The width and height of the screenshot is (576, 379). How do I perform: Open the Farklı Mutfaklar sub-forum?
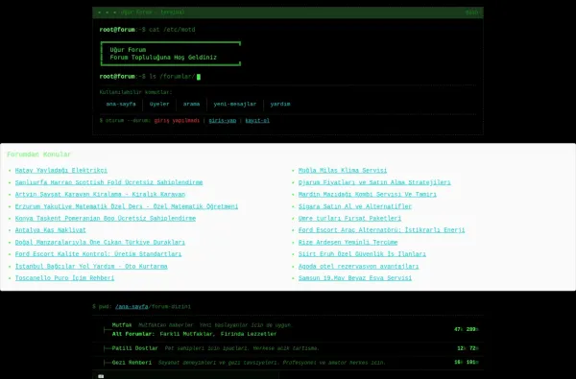coord(186,334)
